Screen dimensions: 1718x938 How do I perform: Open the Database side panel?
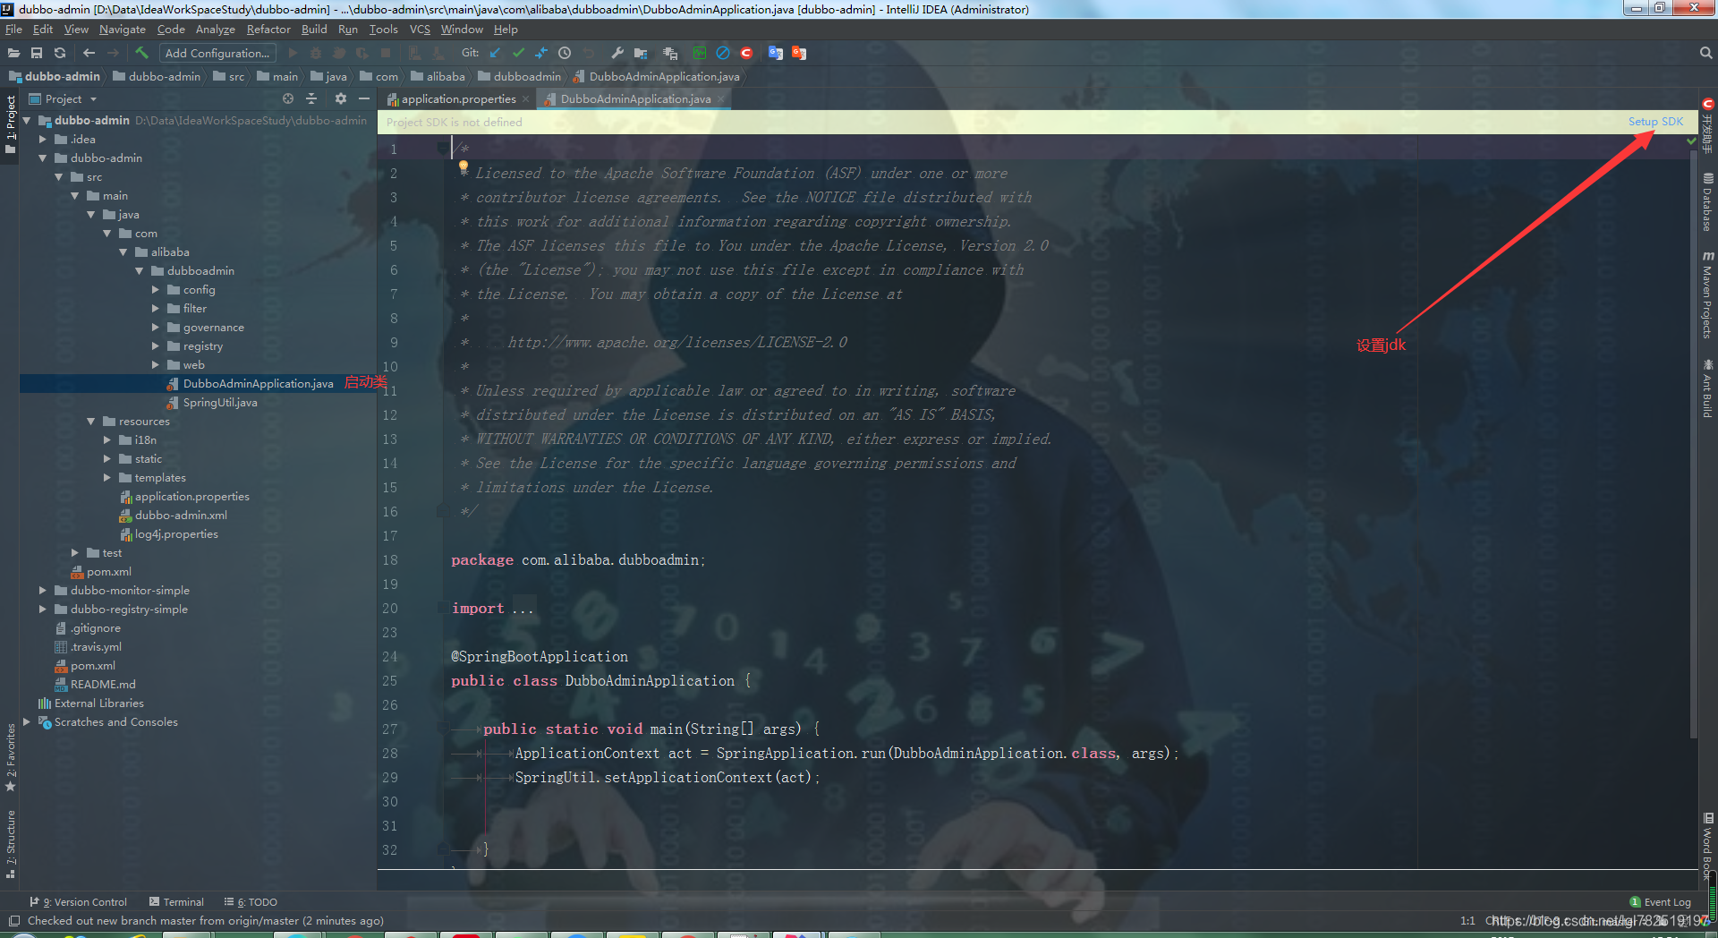pos(1707,202)
